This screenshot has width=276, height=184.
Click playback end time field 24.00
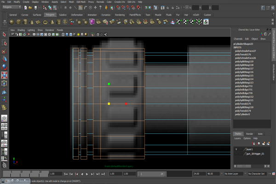click(199, 174)
